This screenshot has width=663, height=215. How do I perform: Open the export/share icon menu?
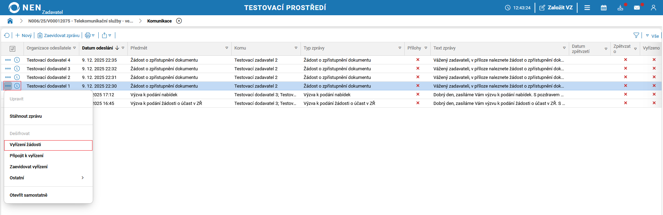click(107, 35)
